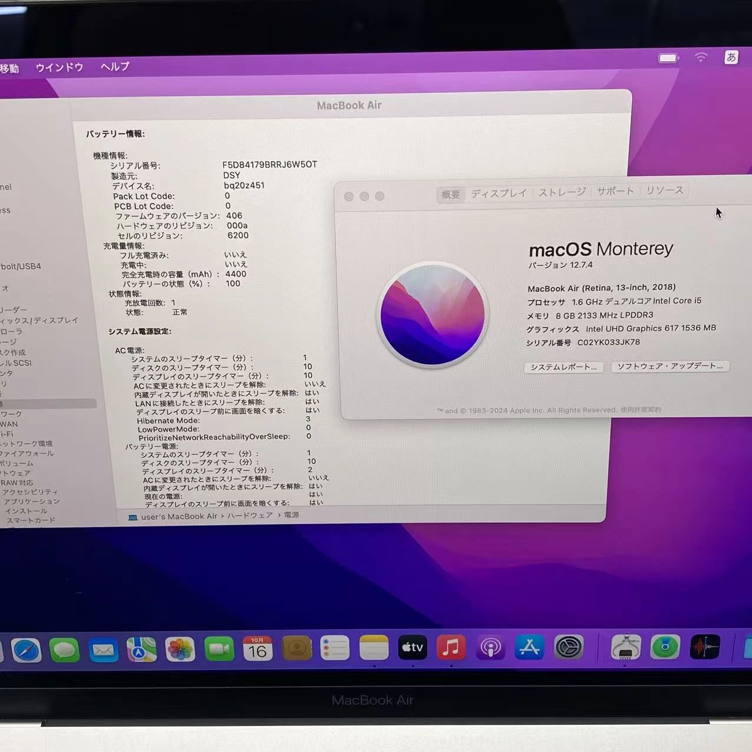The image size is (752, 752).
Task: Click the Wi-Fi icon in the menu bar
Action: pos(700,57)
